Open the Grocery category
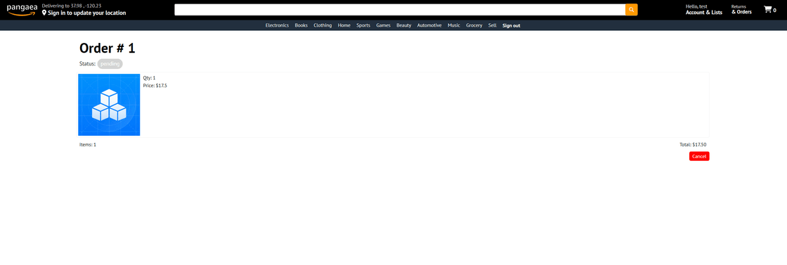The width and height of the screenshot is (787, 265). point(474,25)
